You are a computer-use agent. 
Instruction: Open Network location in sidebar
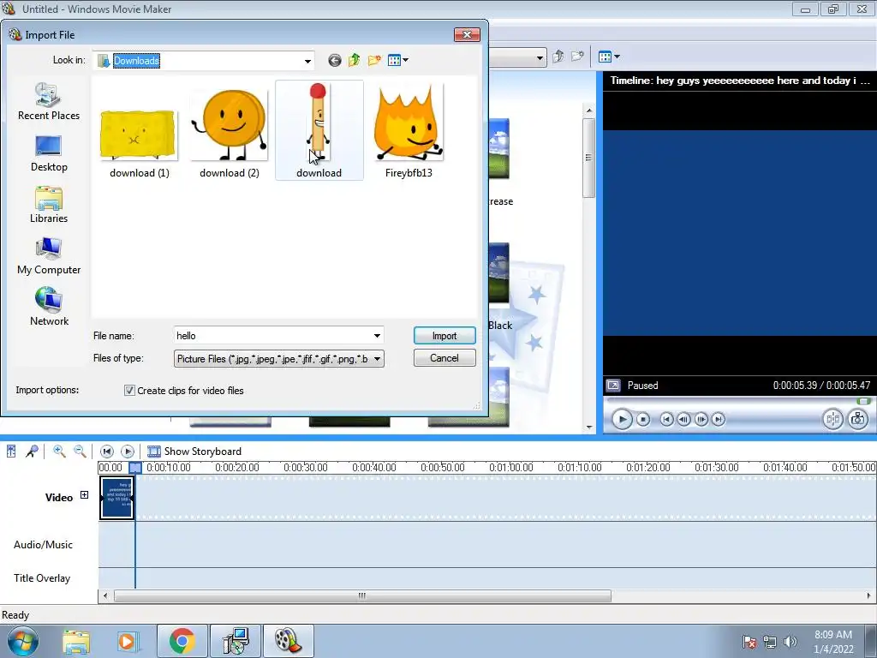pos(49,308)
